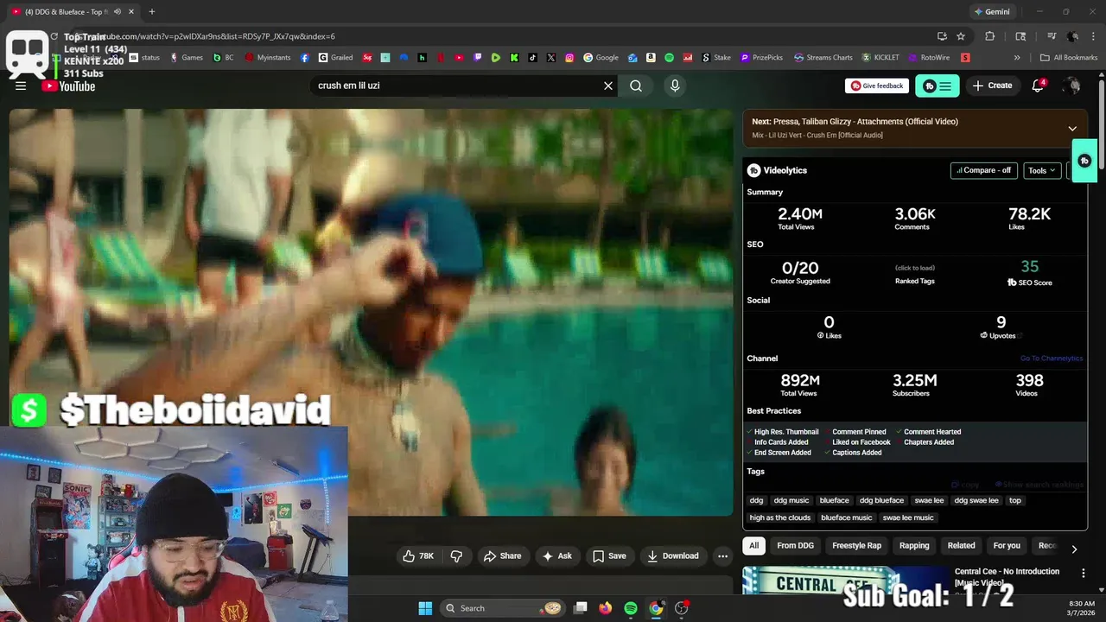The image size is (1106, 622).
Task: Click the Give feedback button
Action: pos(877,86)
